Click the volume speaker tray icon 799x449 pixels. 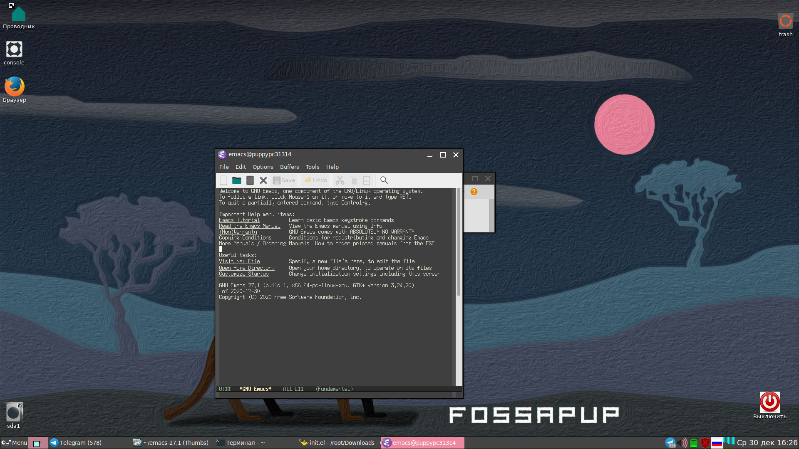pyautogui.click(x=682, y=443)
